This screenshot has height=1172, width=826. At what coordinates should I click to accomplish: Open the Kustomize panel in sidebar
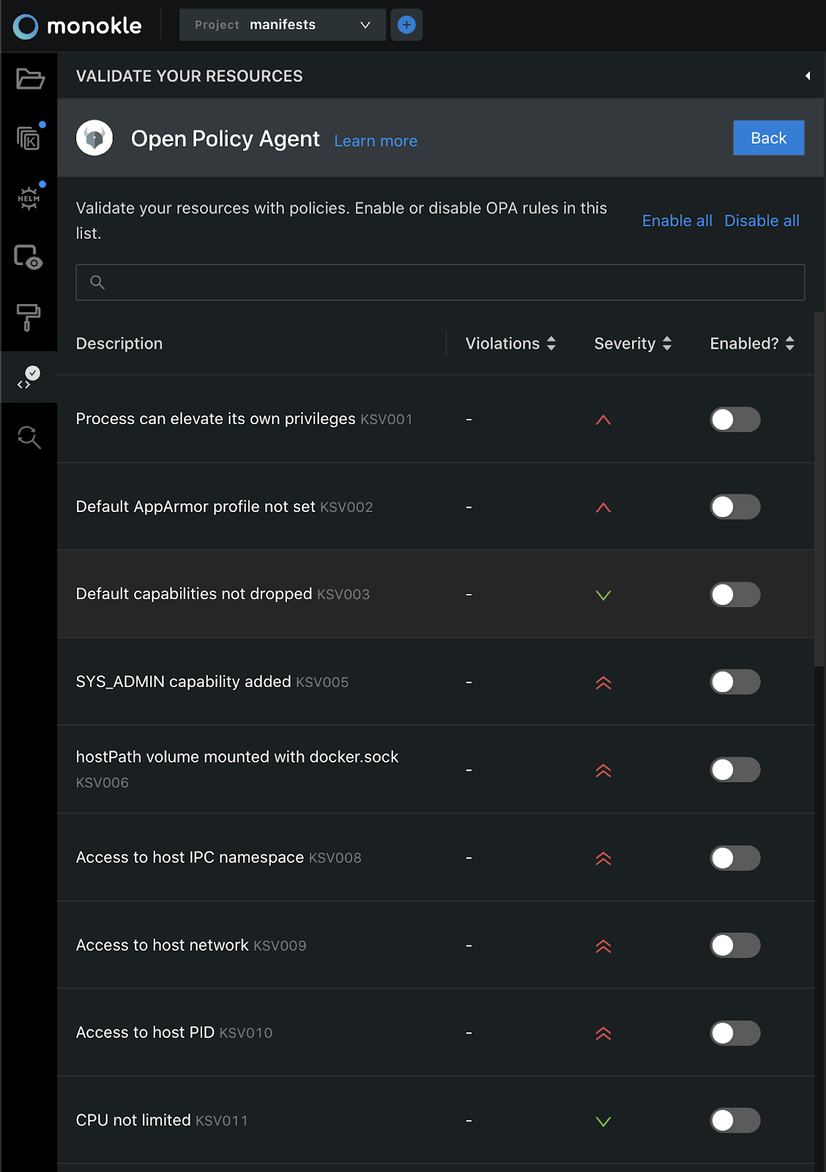pos(29,138)
